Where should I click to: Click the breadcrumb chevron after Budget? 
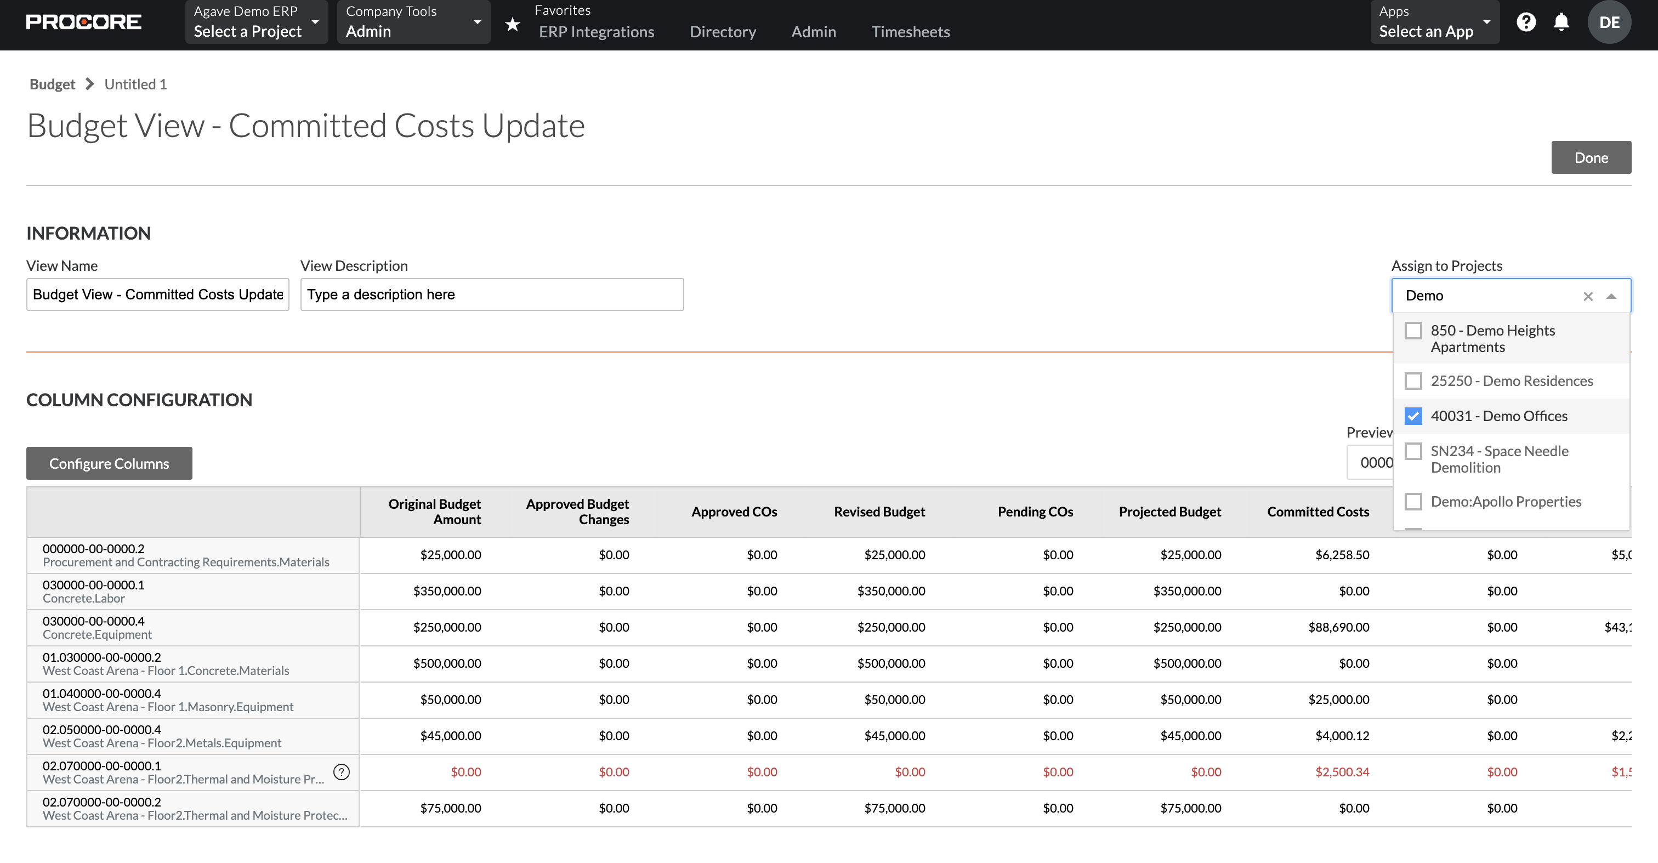tap(89, 84)
